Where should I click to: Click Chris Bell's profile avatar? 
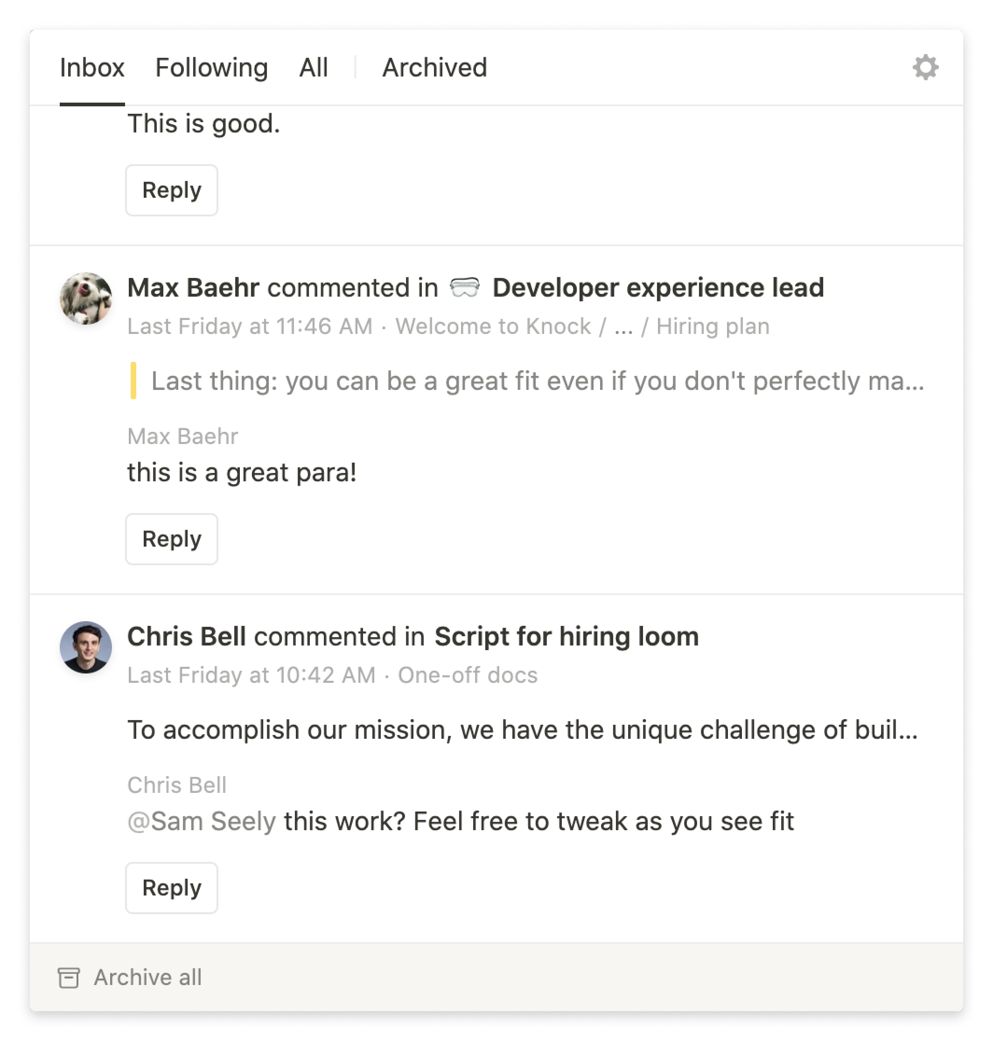(86, 647)
